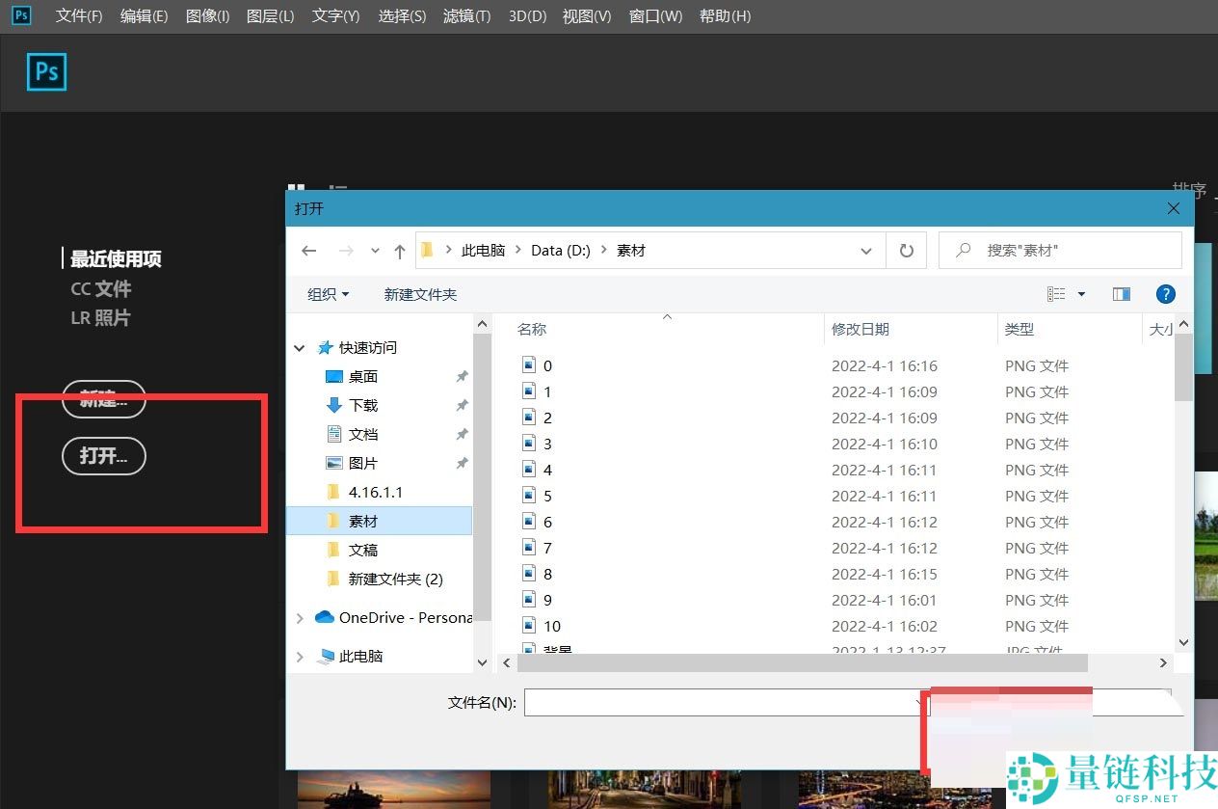The height and width of the screenshot is (809, 1218).
Task: Open the 文件 menu in Photoshop
Action: (x=78, y=15)
